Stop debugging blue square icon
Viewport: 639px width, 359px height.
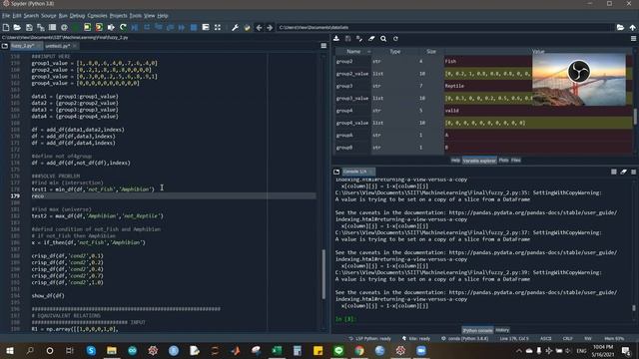click(x=194, y=27)
